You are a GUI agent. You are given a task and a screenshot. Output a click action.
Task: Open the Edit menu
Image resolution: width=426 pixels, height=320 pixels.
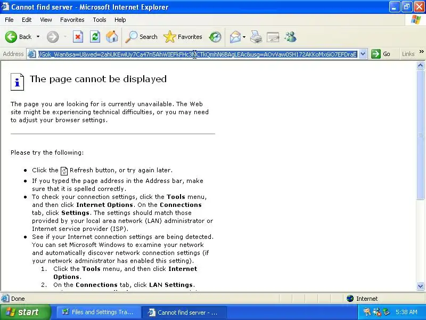coord(27,20)
